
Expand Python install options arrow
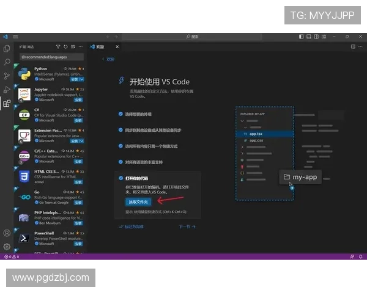[x=81, y=79]
